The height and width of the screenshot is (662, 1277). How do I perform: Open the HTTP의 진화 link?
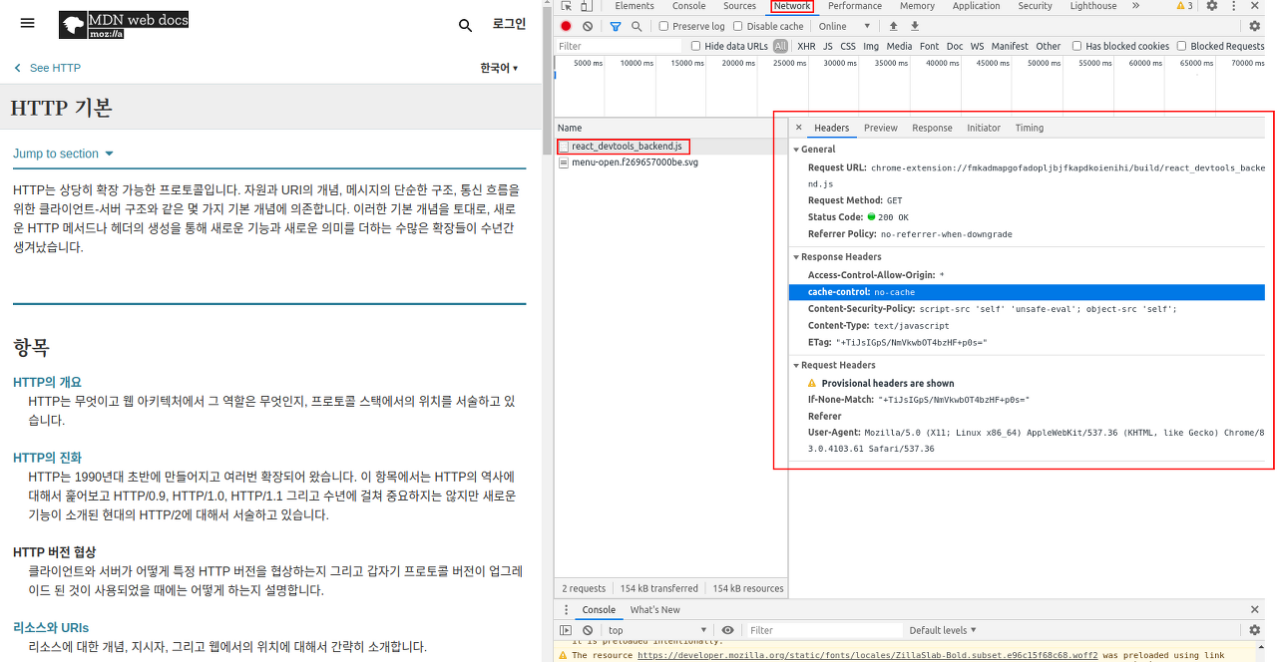click(48, 458)
